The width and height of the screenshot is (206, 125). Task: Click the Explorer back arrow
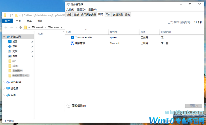[5, 27]
